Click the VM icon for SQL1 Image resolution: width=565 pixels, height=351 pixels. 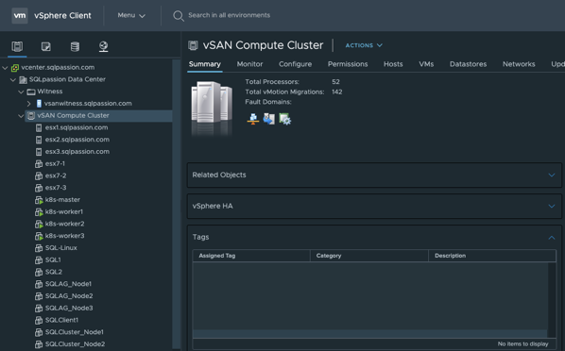[39, 259]
